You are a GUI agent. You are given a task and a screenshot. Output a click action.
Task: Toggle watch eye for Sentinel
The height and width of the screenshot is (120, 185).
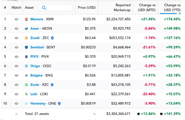pyautogui.click(x=16, y=47)
